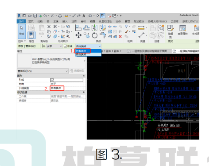Click the 粘贴 paste button
209x166 pixels.
(42, 31)
